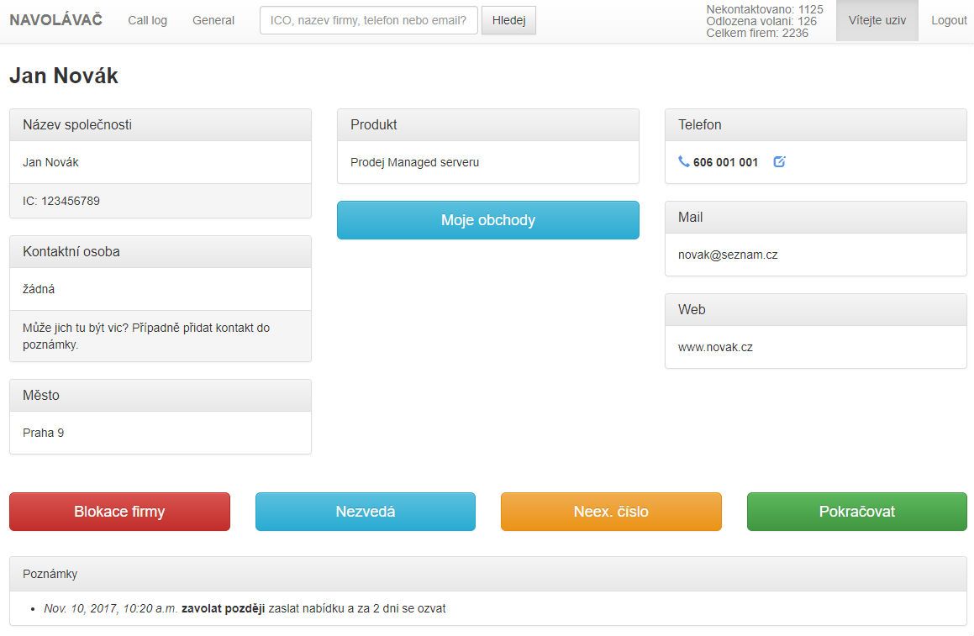This screenshot has height=636, width=974.
Task: Mark call as Nezvedá
Action: pyautogui.click(x=365, y=512)
